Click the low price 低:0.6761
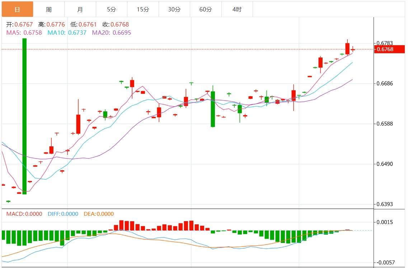408x268 pixels. [84, 24]
